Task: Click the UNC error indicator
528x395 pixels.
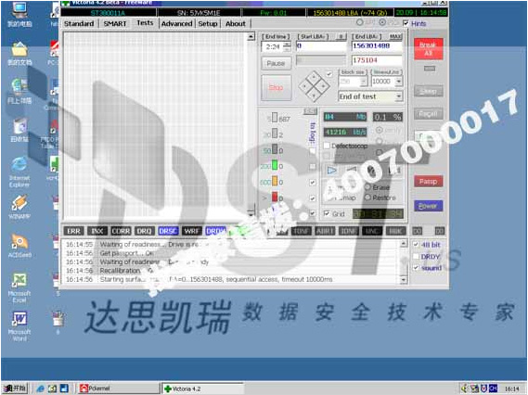Action: [x=372, y=231]
